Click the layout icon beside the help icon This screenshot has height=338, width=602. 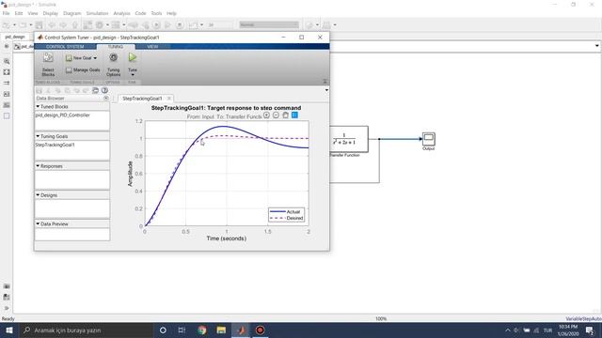pyautogui.click(x=95, y=90)
